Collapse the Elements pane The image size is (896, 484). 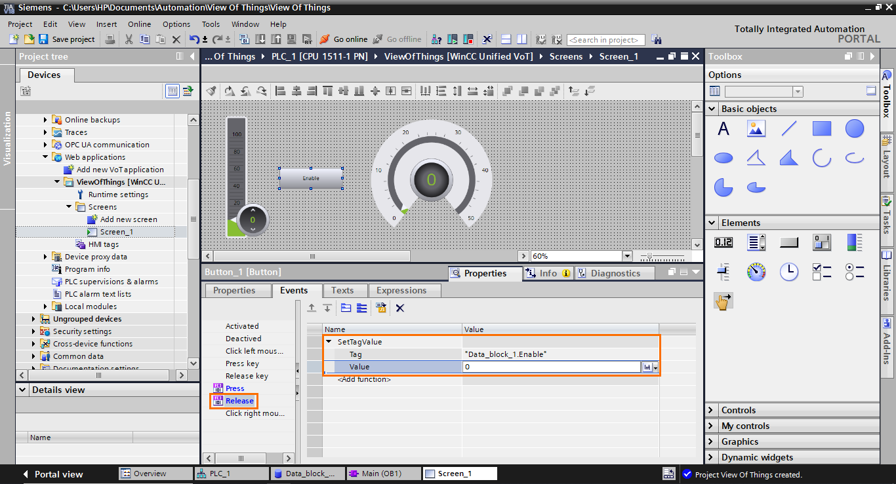712,223
